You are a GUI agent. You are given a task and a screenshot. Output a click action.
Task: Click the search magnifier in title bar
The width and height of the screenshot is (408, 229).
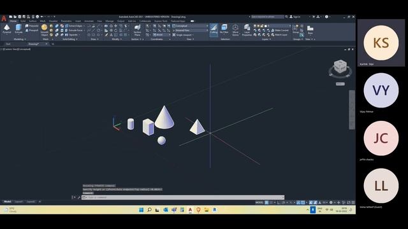pos(286,17)
